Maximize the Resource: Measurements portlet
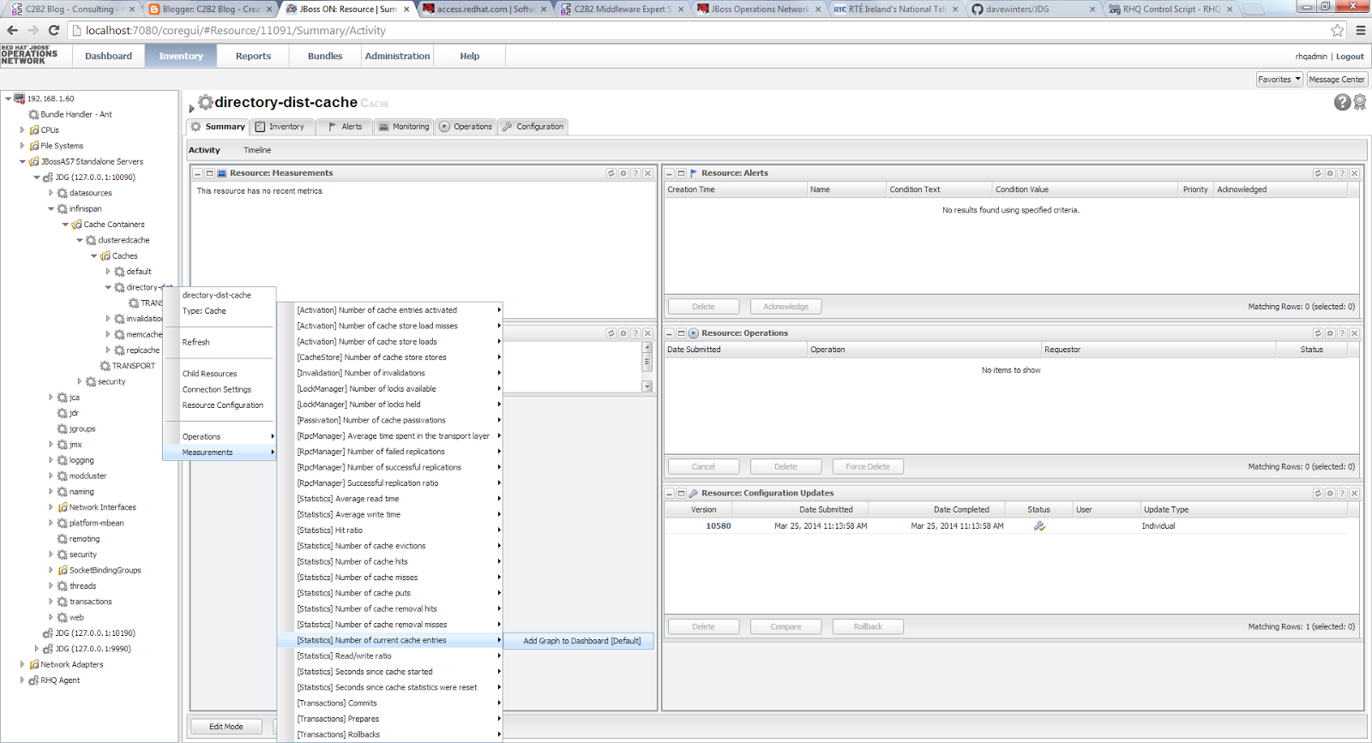1372x743 pixels. pyautogui.click(x=209, y=173)
